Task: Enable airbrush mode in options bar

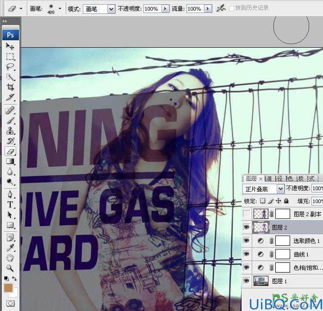Action: (x=221, y=8)
